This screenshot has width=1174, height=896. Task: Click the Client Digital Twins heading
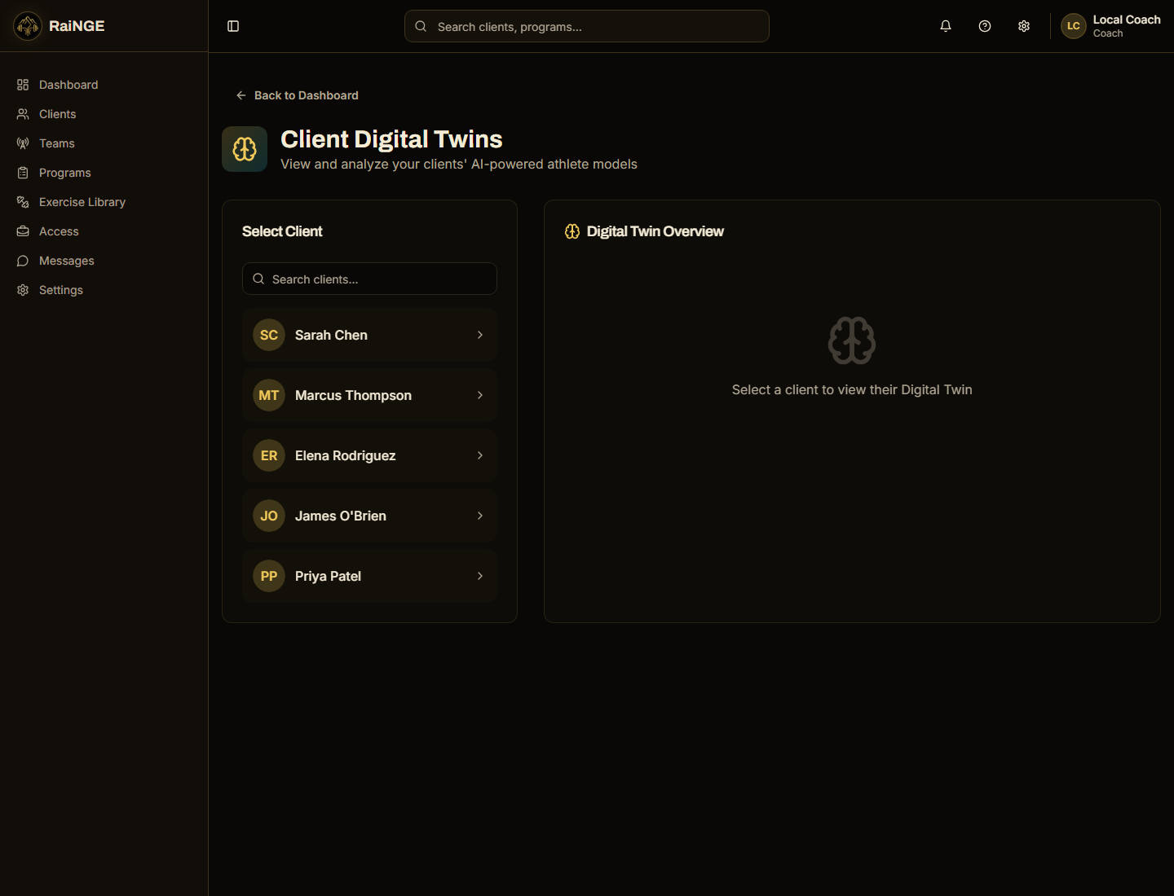391,139
